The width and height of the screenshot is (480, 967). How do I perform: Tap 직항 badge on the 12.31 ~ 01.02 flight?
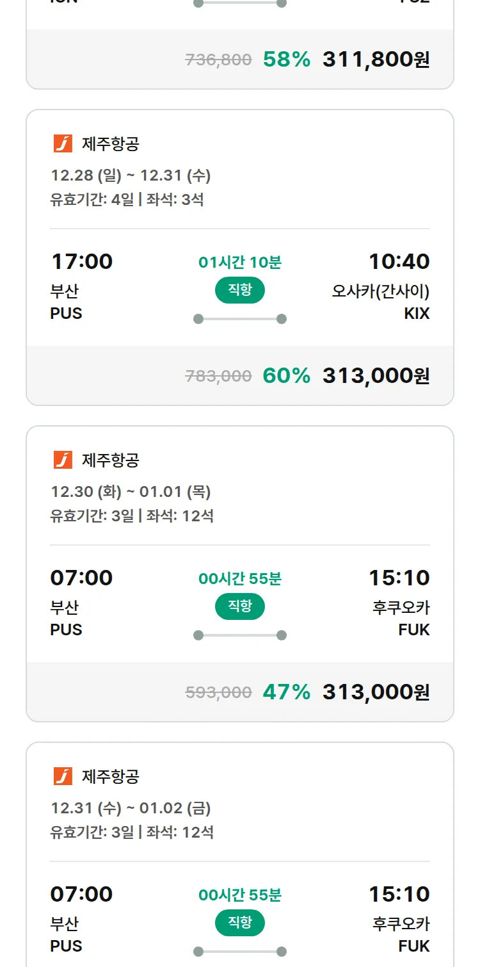240,923
